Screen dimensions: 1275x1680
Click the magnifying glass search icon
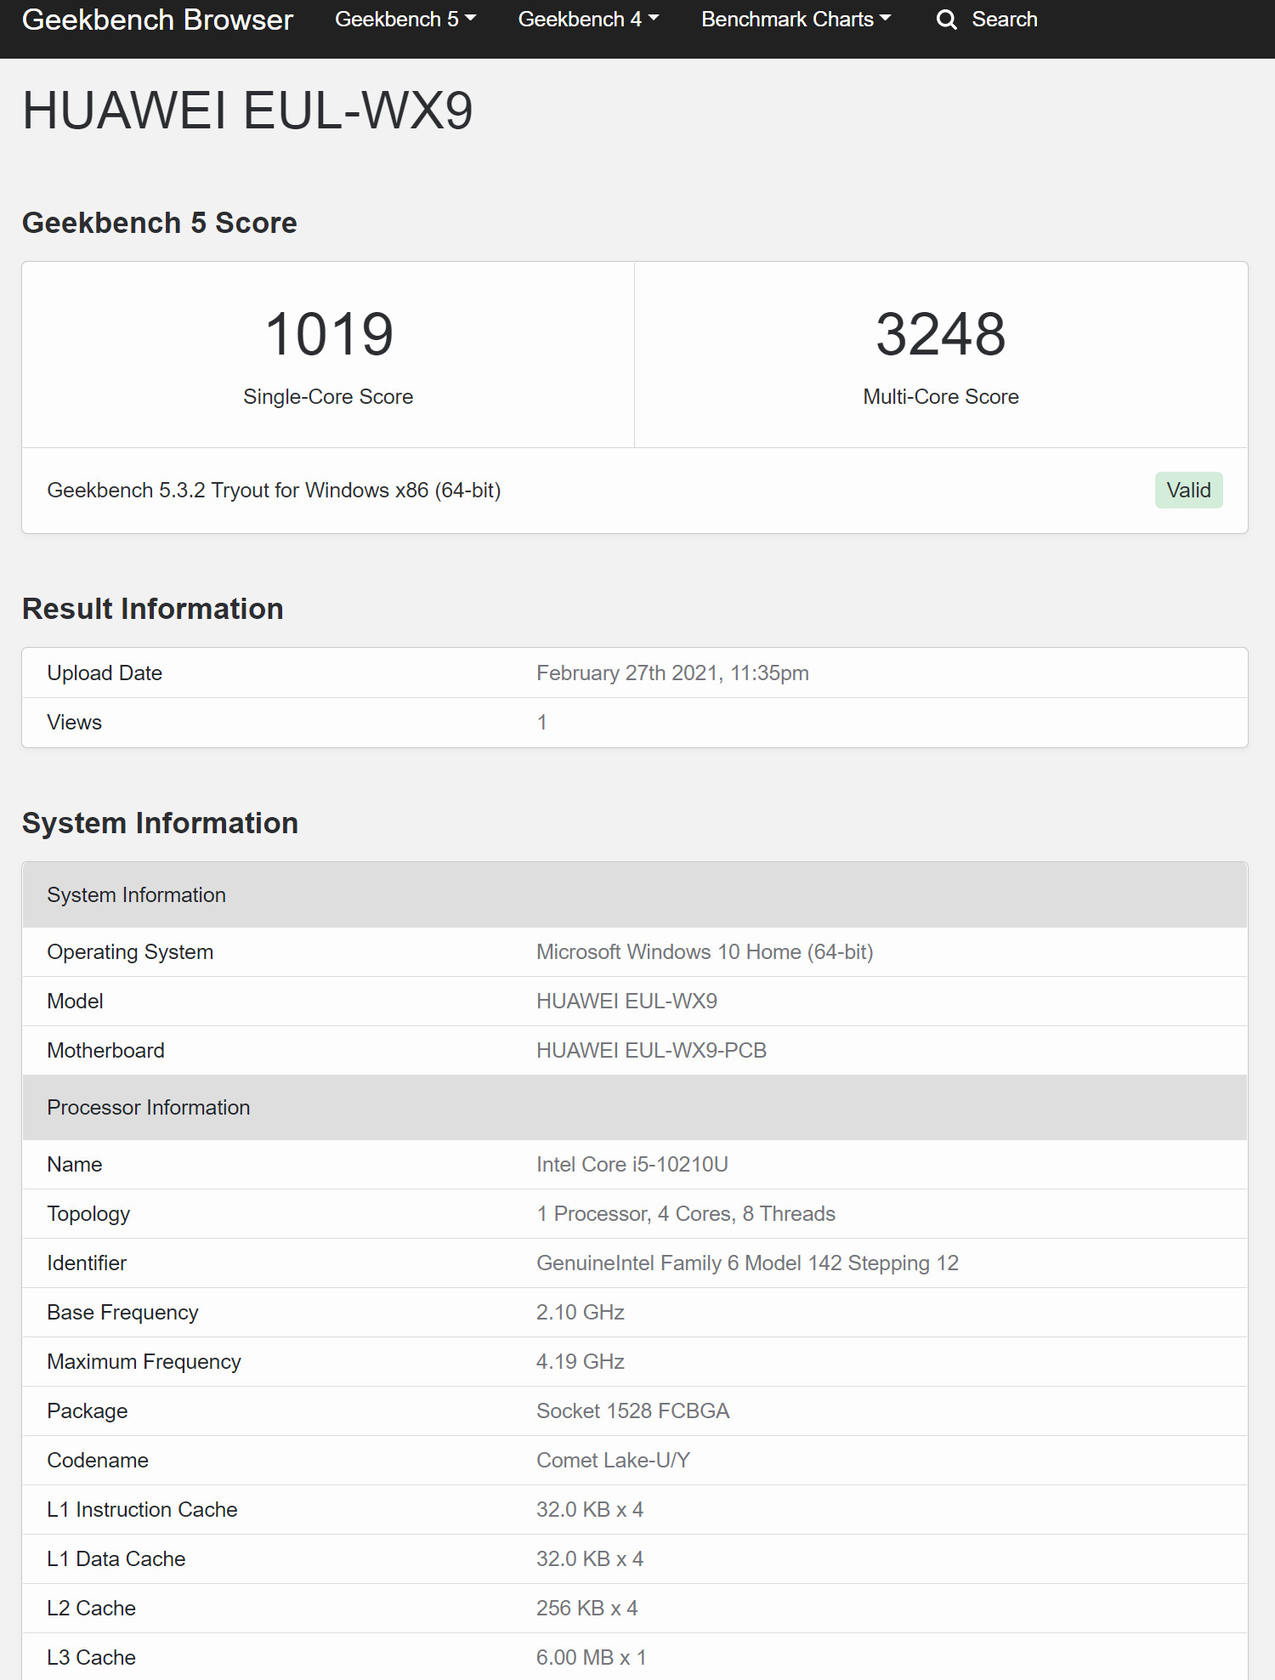pyautogui.click(x=946, y=20)
